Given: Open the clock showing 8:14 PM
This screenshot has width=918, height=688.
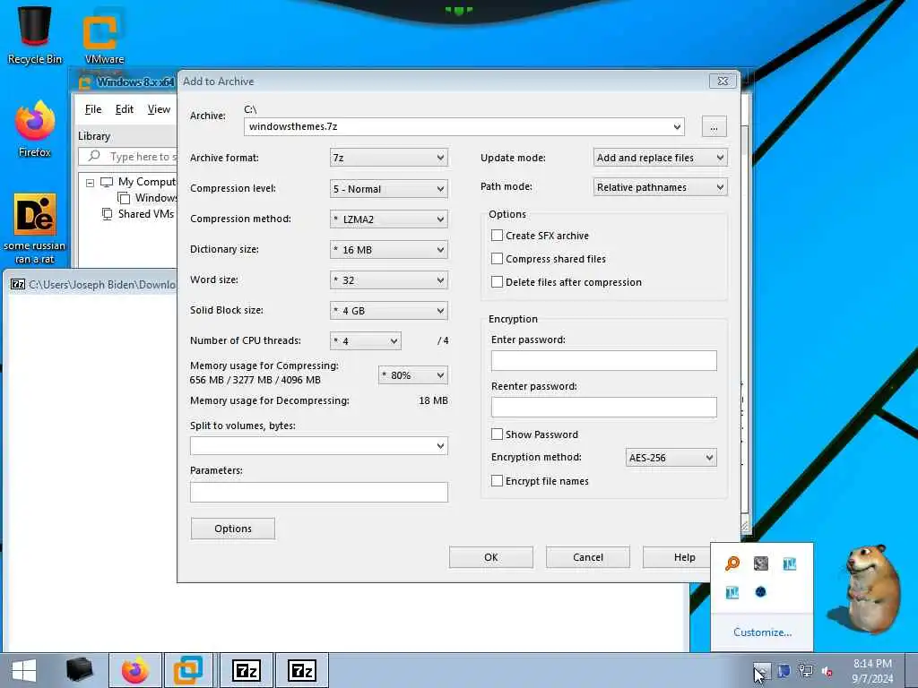Looking at the screenshot, I should pyautogui.click(x=872, y=671).
